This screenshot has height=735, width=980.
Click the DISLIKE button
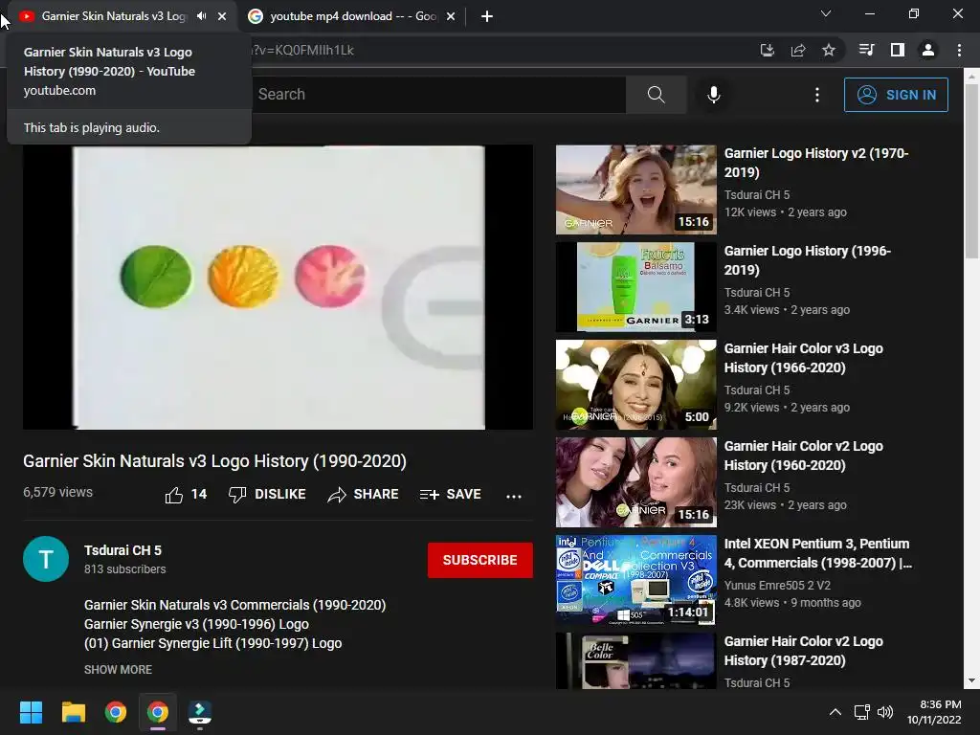(267, 495)
